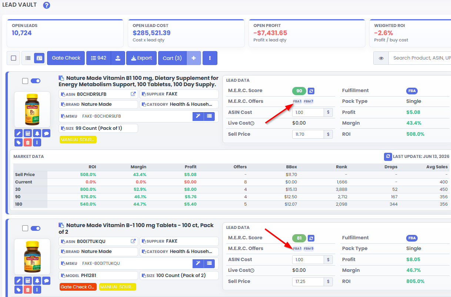Open list icon on FAKE-B0CHDR9LFB MSKU row
This screenshot has width=451, height=297.
point(209,116)
